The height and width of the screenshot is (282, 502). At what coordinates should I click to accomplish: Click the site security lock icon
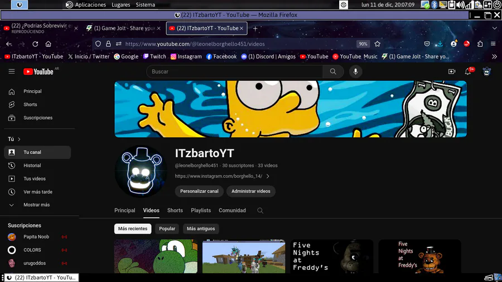108,44
